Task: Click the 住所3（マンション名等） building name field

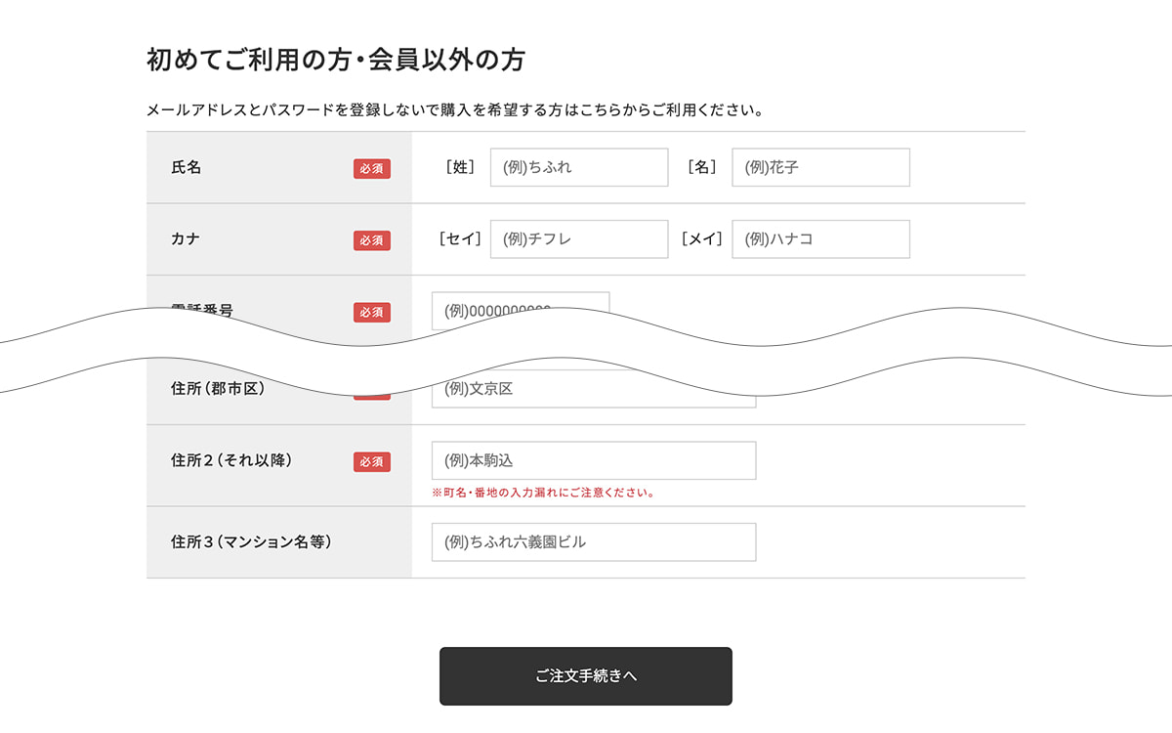Action: pos(593,541)
